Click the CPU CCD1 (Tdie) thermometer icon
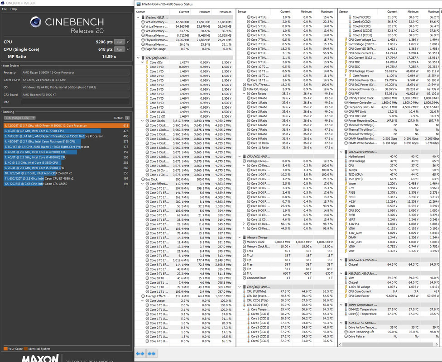 pyautogui.click(x=245, y=300)
